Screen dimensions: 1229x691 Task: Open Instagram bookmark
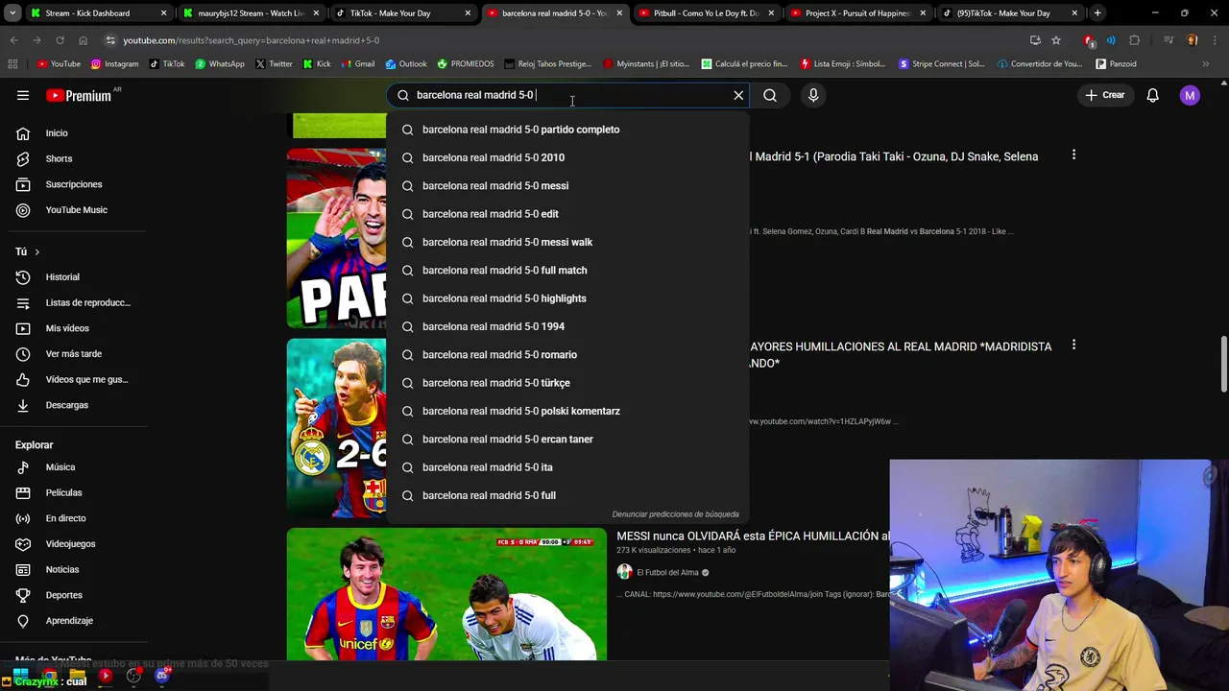pos(115,64)
